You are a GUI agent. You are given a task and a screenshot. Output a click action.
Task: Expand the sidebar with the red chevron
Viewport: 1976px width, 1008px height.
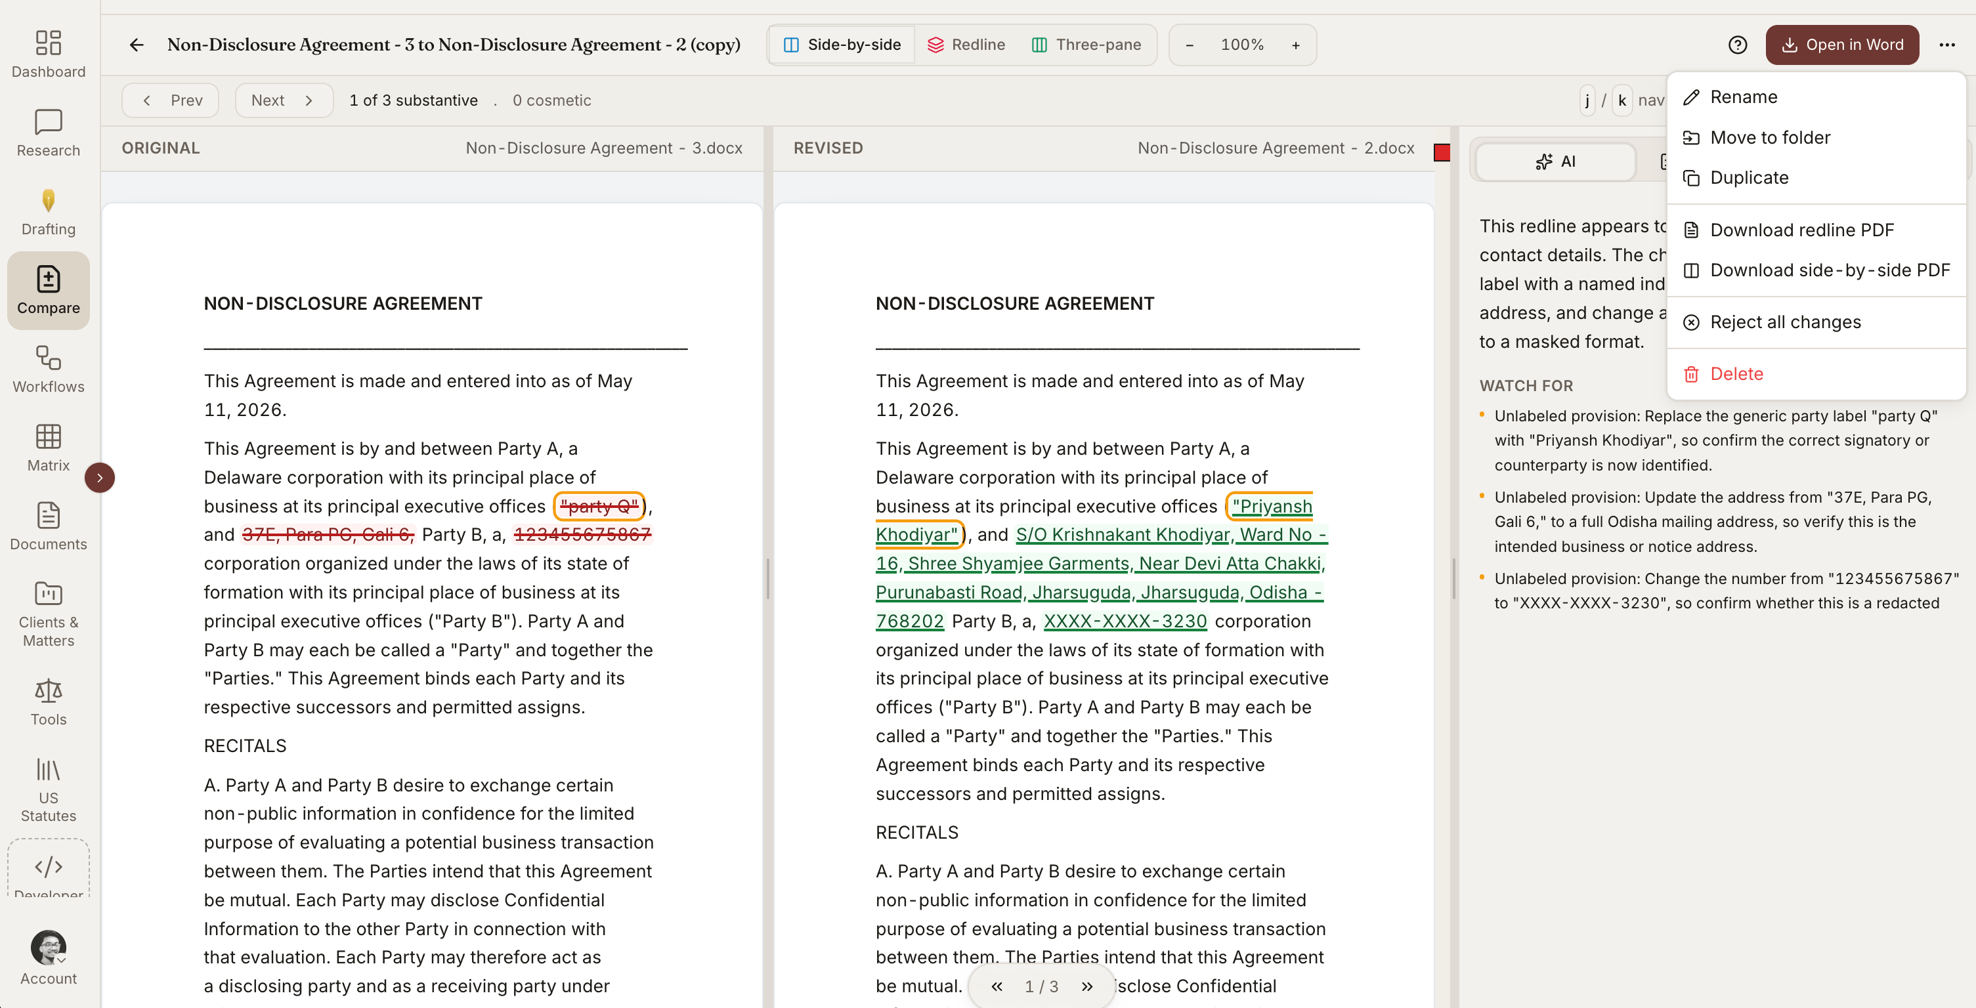pyautogui.click(x=100, y=478)
